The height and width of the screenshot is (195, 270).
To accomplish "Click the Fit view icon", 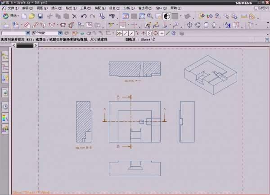I will point(126,16).
